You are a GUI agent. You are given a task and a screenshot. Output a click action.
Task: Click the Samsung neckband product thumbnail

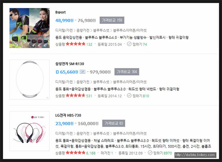30,79
